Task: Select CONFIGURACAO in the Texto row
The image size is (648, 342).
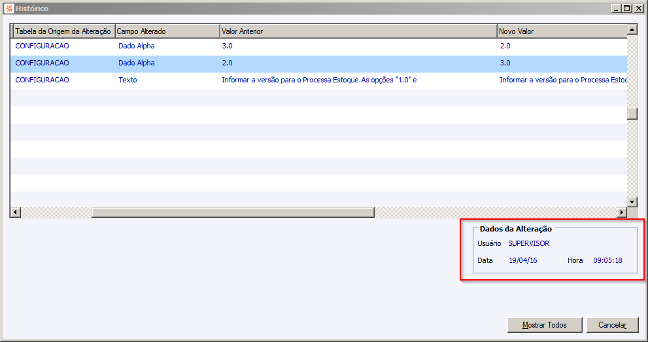Action: [x=42, y=80]
